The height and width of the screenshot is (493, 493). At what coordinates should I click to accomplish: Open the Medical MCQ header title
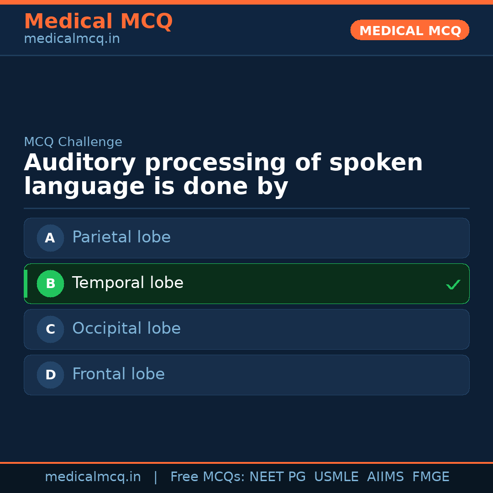pyautogui.click(x=98, y=21)
